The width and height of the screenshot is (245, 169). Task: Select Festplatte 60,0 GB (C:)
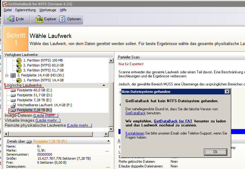point(35,90)
